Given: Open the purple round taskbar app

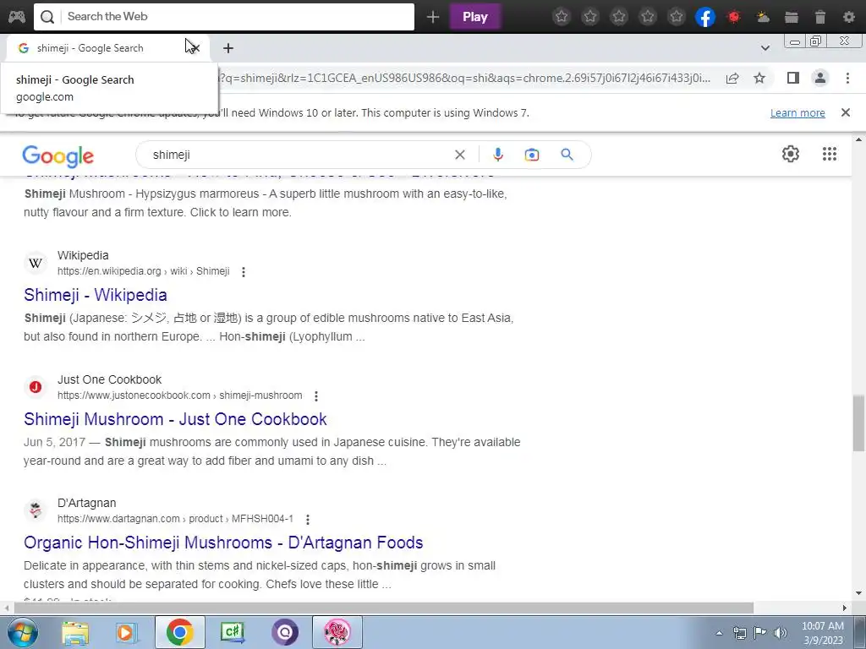Looking at the screenshot, I should point(284,632).
